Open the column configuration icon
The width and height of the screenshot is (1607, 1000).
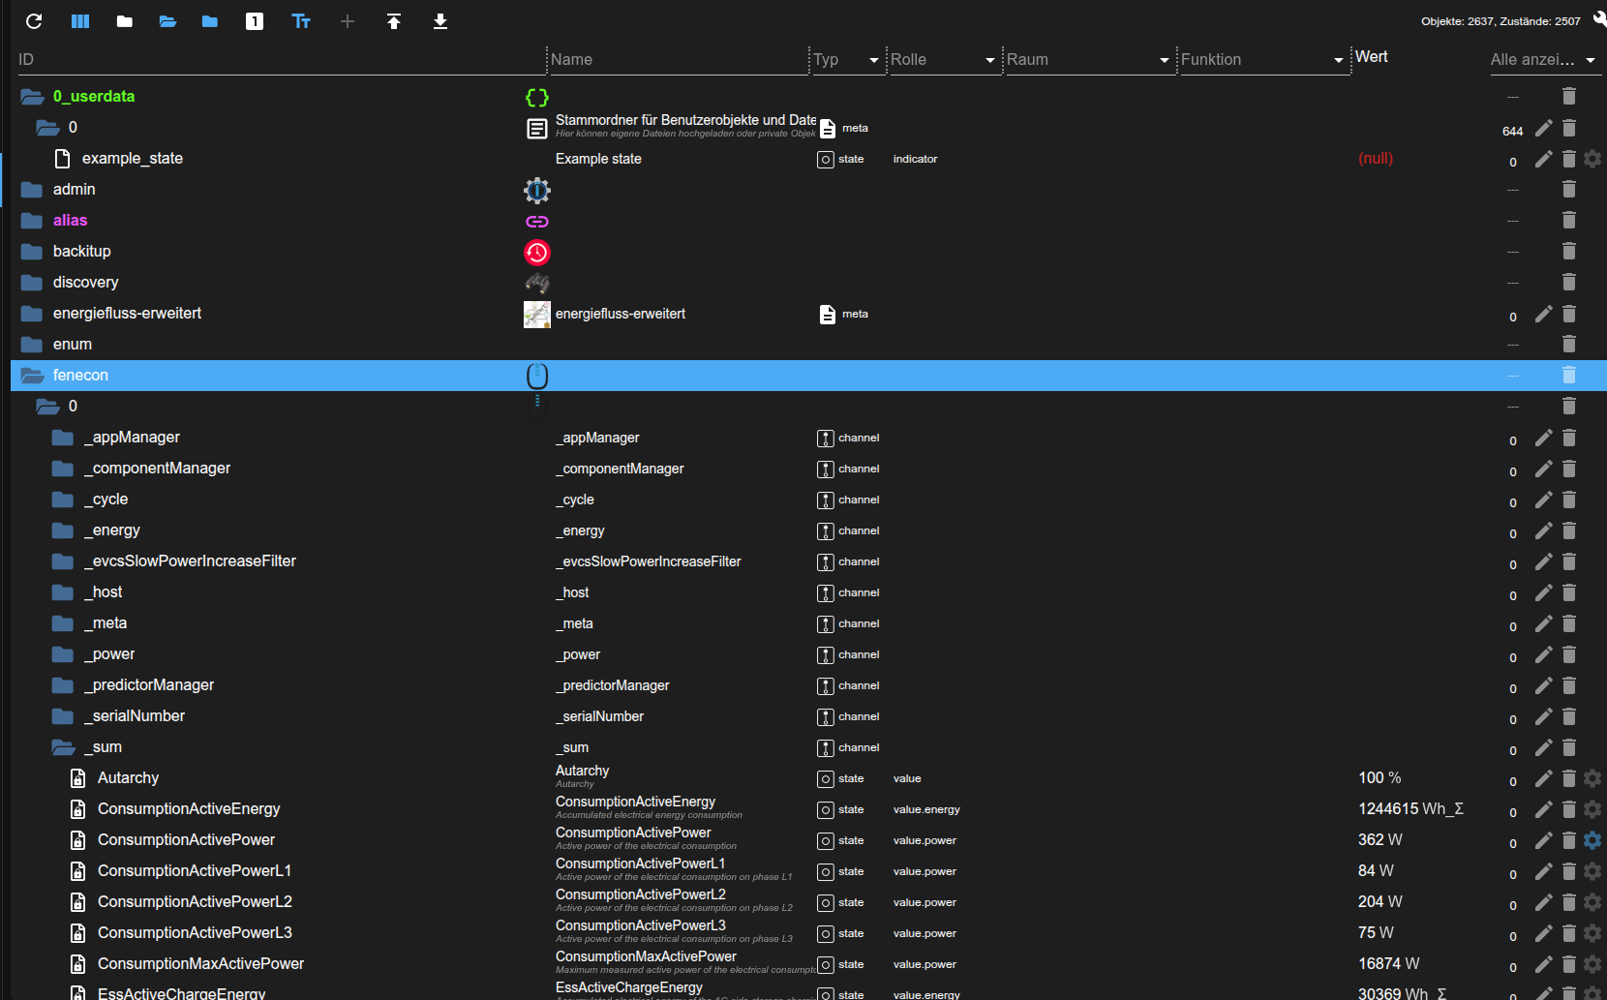pos(80,21)
